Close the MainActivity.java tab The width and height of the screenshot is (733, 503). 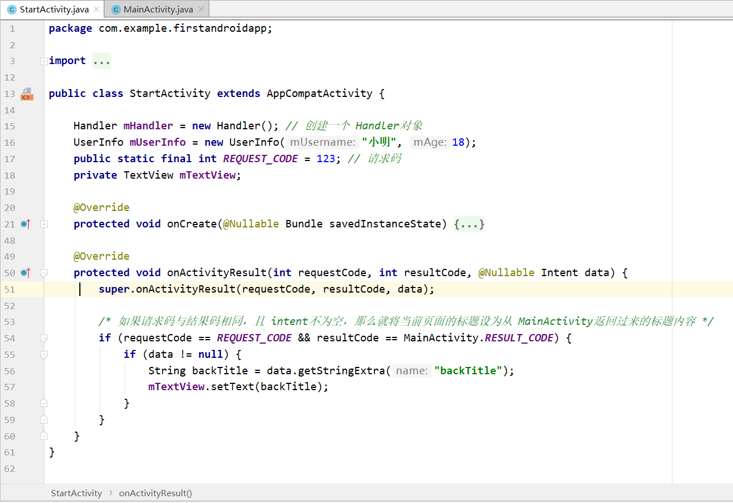(200, 9)
